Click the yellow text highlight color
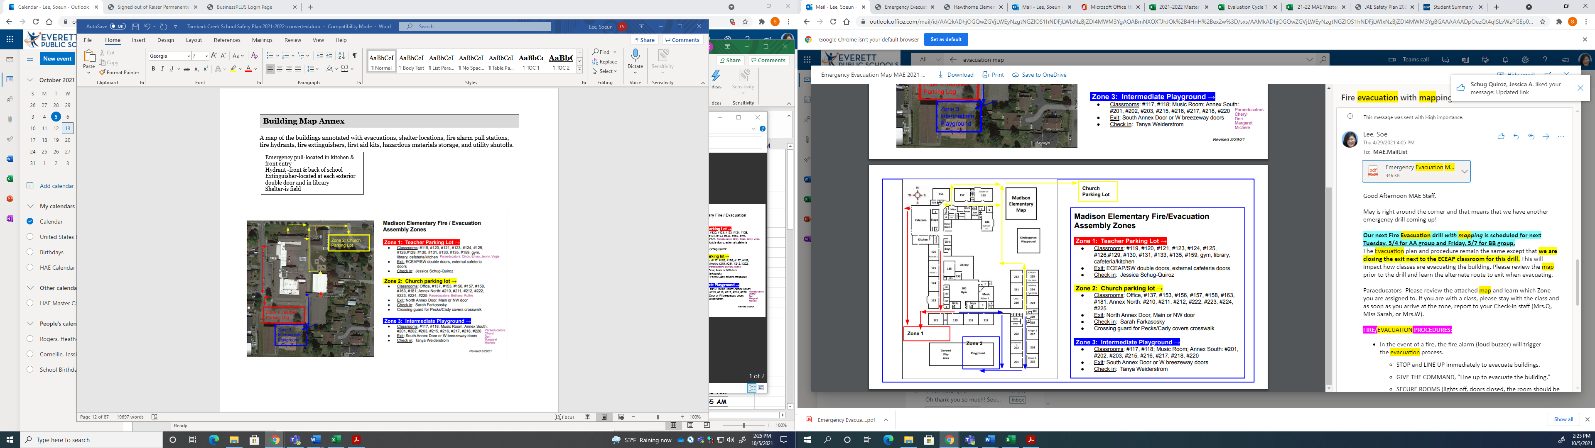This screenshot has width=1595, height=448. [x=233, y=69]
